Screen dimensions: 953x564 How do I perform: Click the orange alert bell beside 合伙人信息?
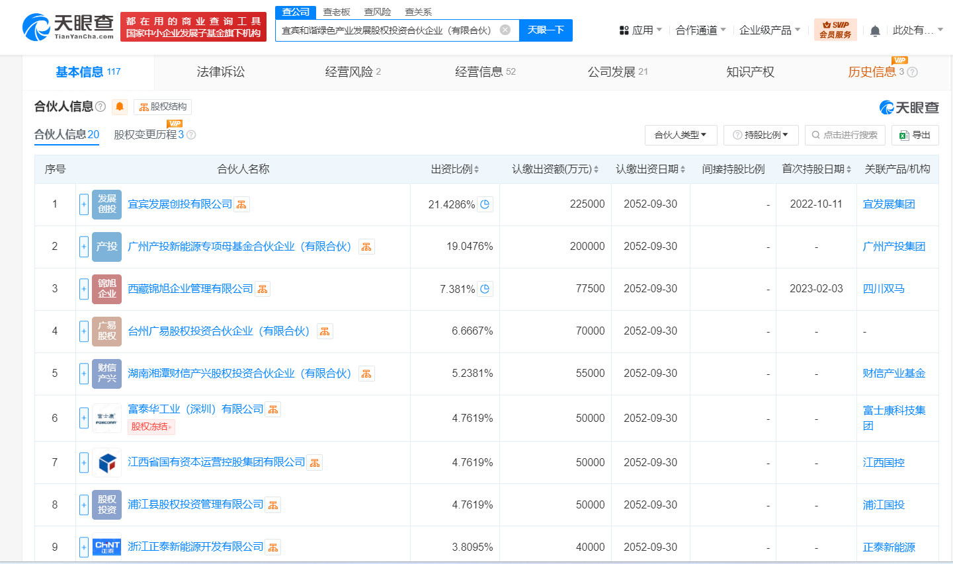point(120,106)
